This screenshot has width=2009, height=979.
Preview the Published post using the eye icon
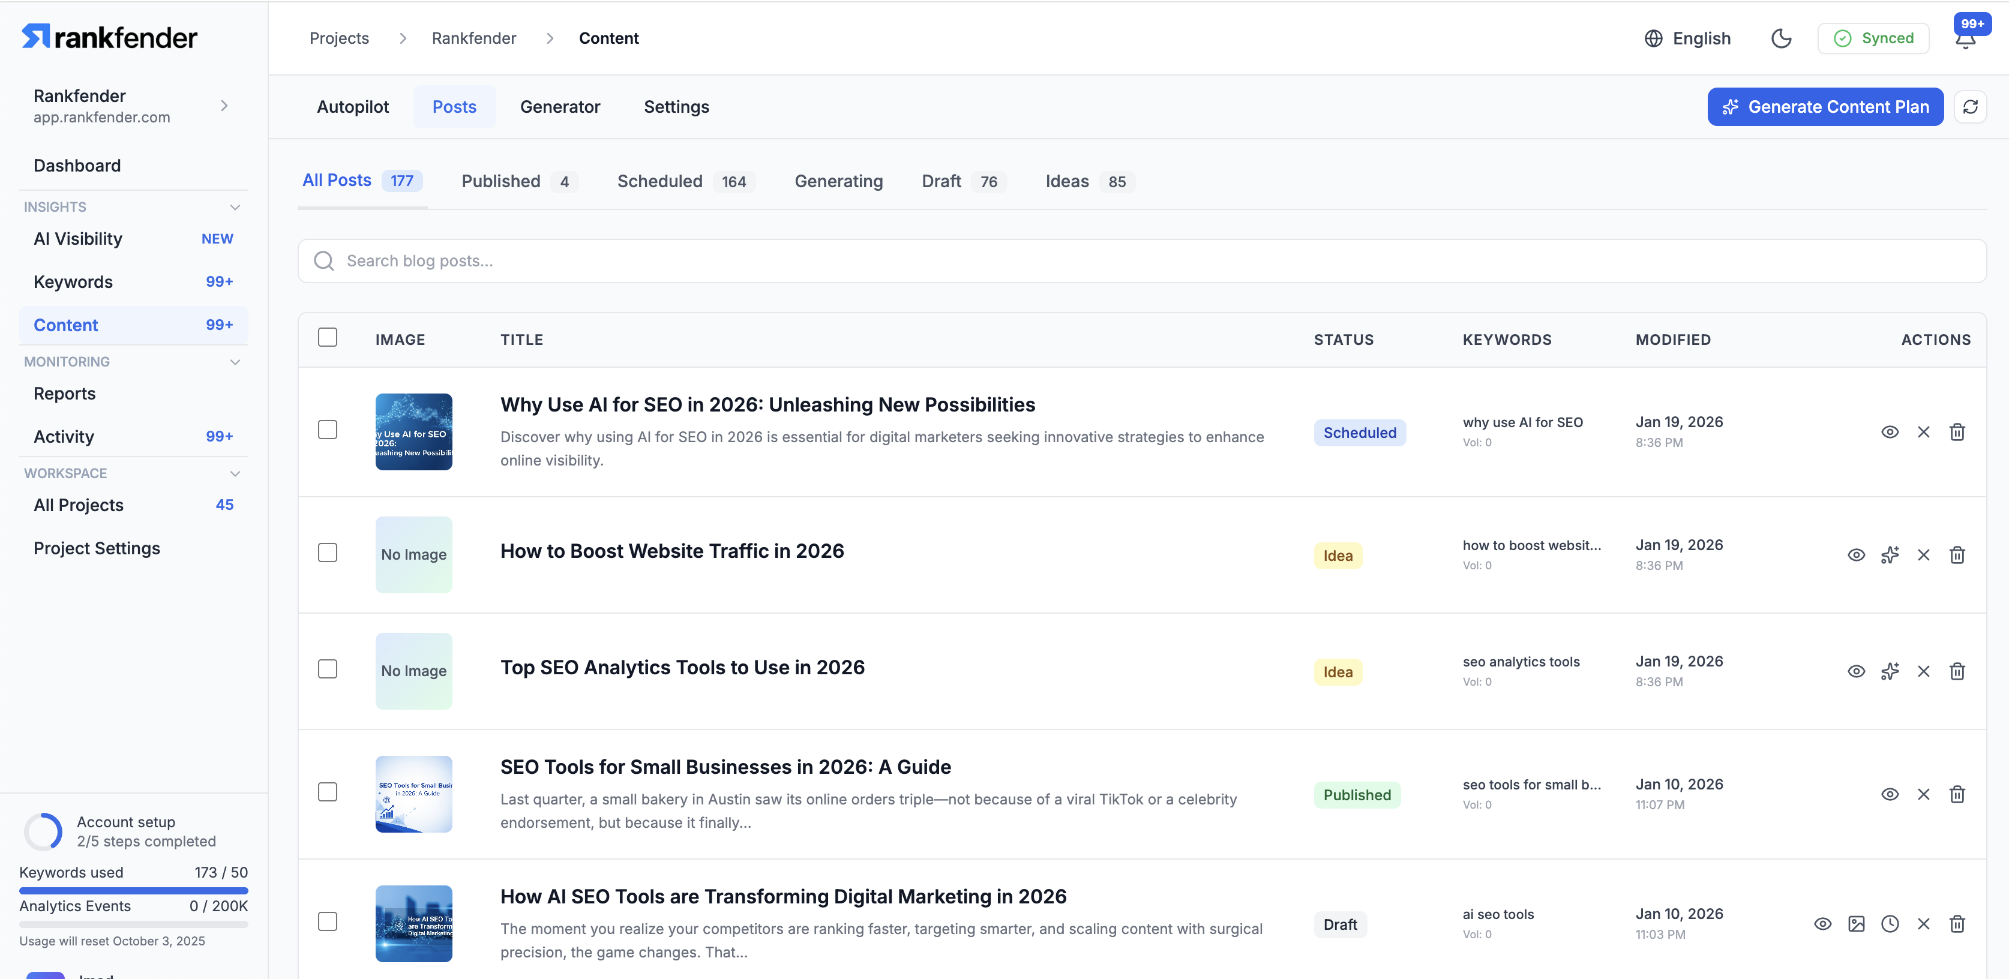click(x=1890, y=794)
